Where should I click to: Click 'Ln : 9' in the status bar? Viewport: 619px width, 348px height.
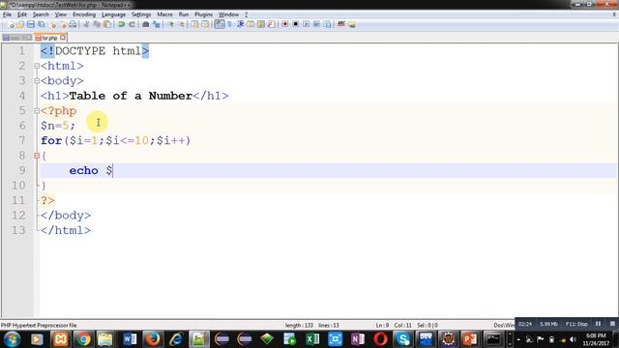tap(382, 326)
